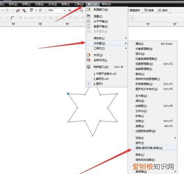Open the 因特网书签管理器(I) docker
The height and width of the screenshot is (174, 184).
pos(153,79)
